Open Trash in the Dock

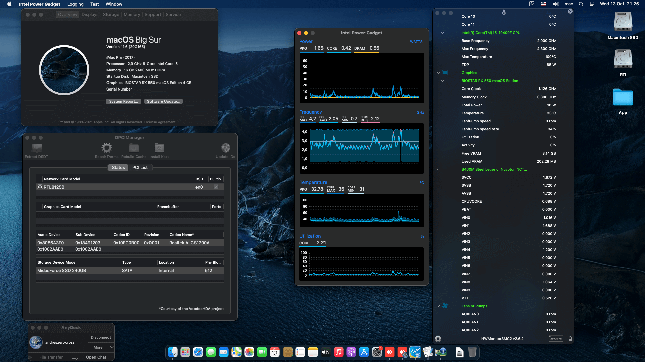coord(472,352)
